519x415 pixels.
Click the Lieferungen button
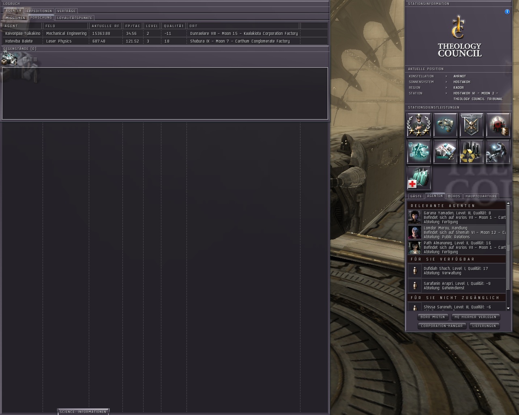coord(484,326)
